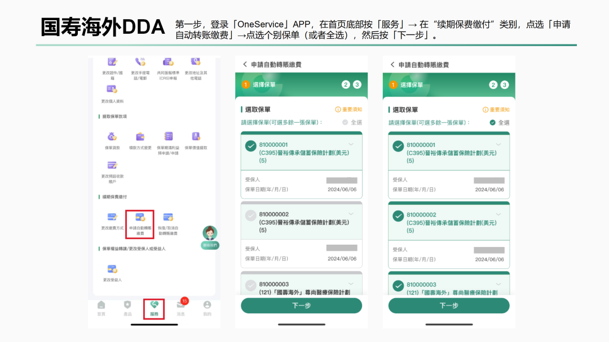Click the 續期保費繳付 section heading

pos(114,197)
